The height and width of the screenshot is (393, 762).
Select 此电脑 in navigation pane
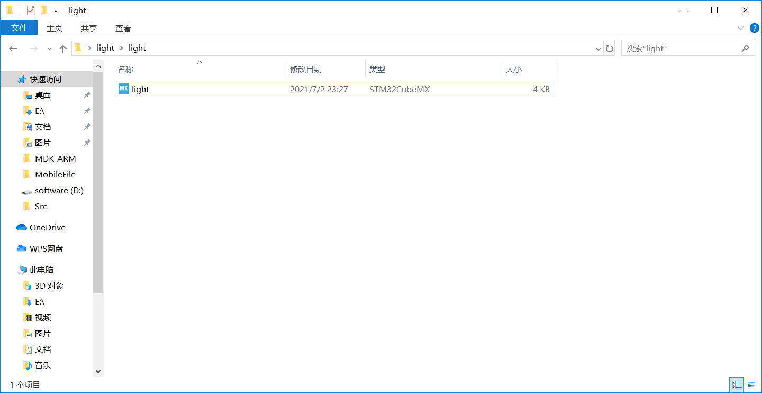(41, 270)
